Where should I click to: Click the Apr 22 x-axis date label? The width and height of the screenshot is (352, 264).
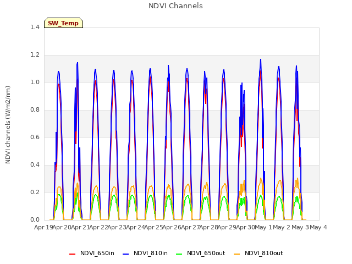pos(99,228)
